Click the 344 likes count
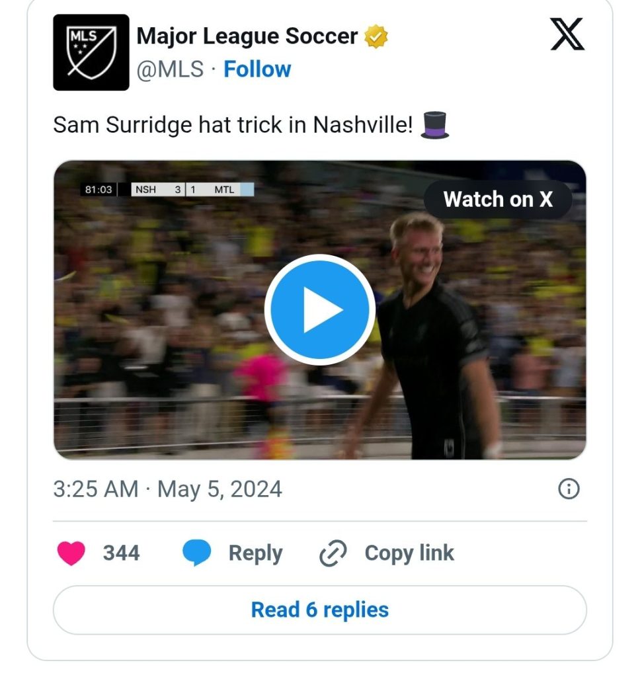Viewport: 640px width, 677px height. click(x=121, y=553)
